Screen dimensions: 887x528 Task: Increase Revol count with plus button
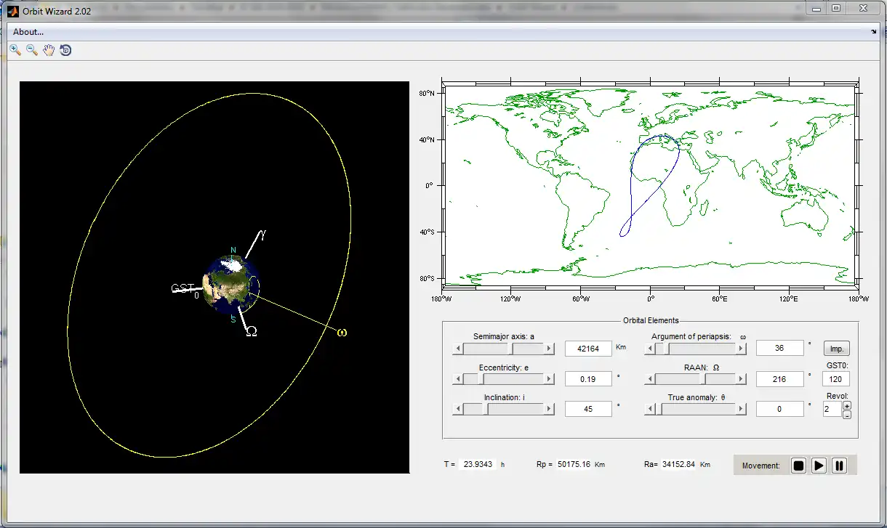click(847, 405)
